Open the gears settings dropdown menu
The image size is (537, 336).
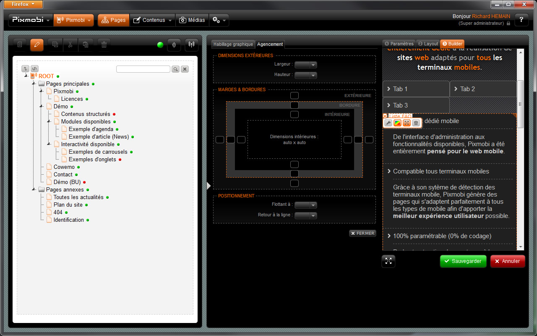pos(219,20)
